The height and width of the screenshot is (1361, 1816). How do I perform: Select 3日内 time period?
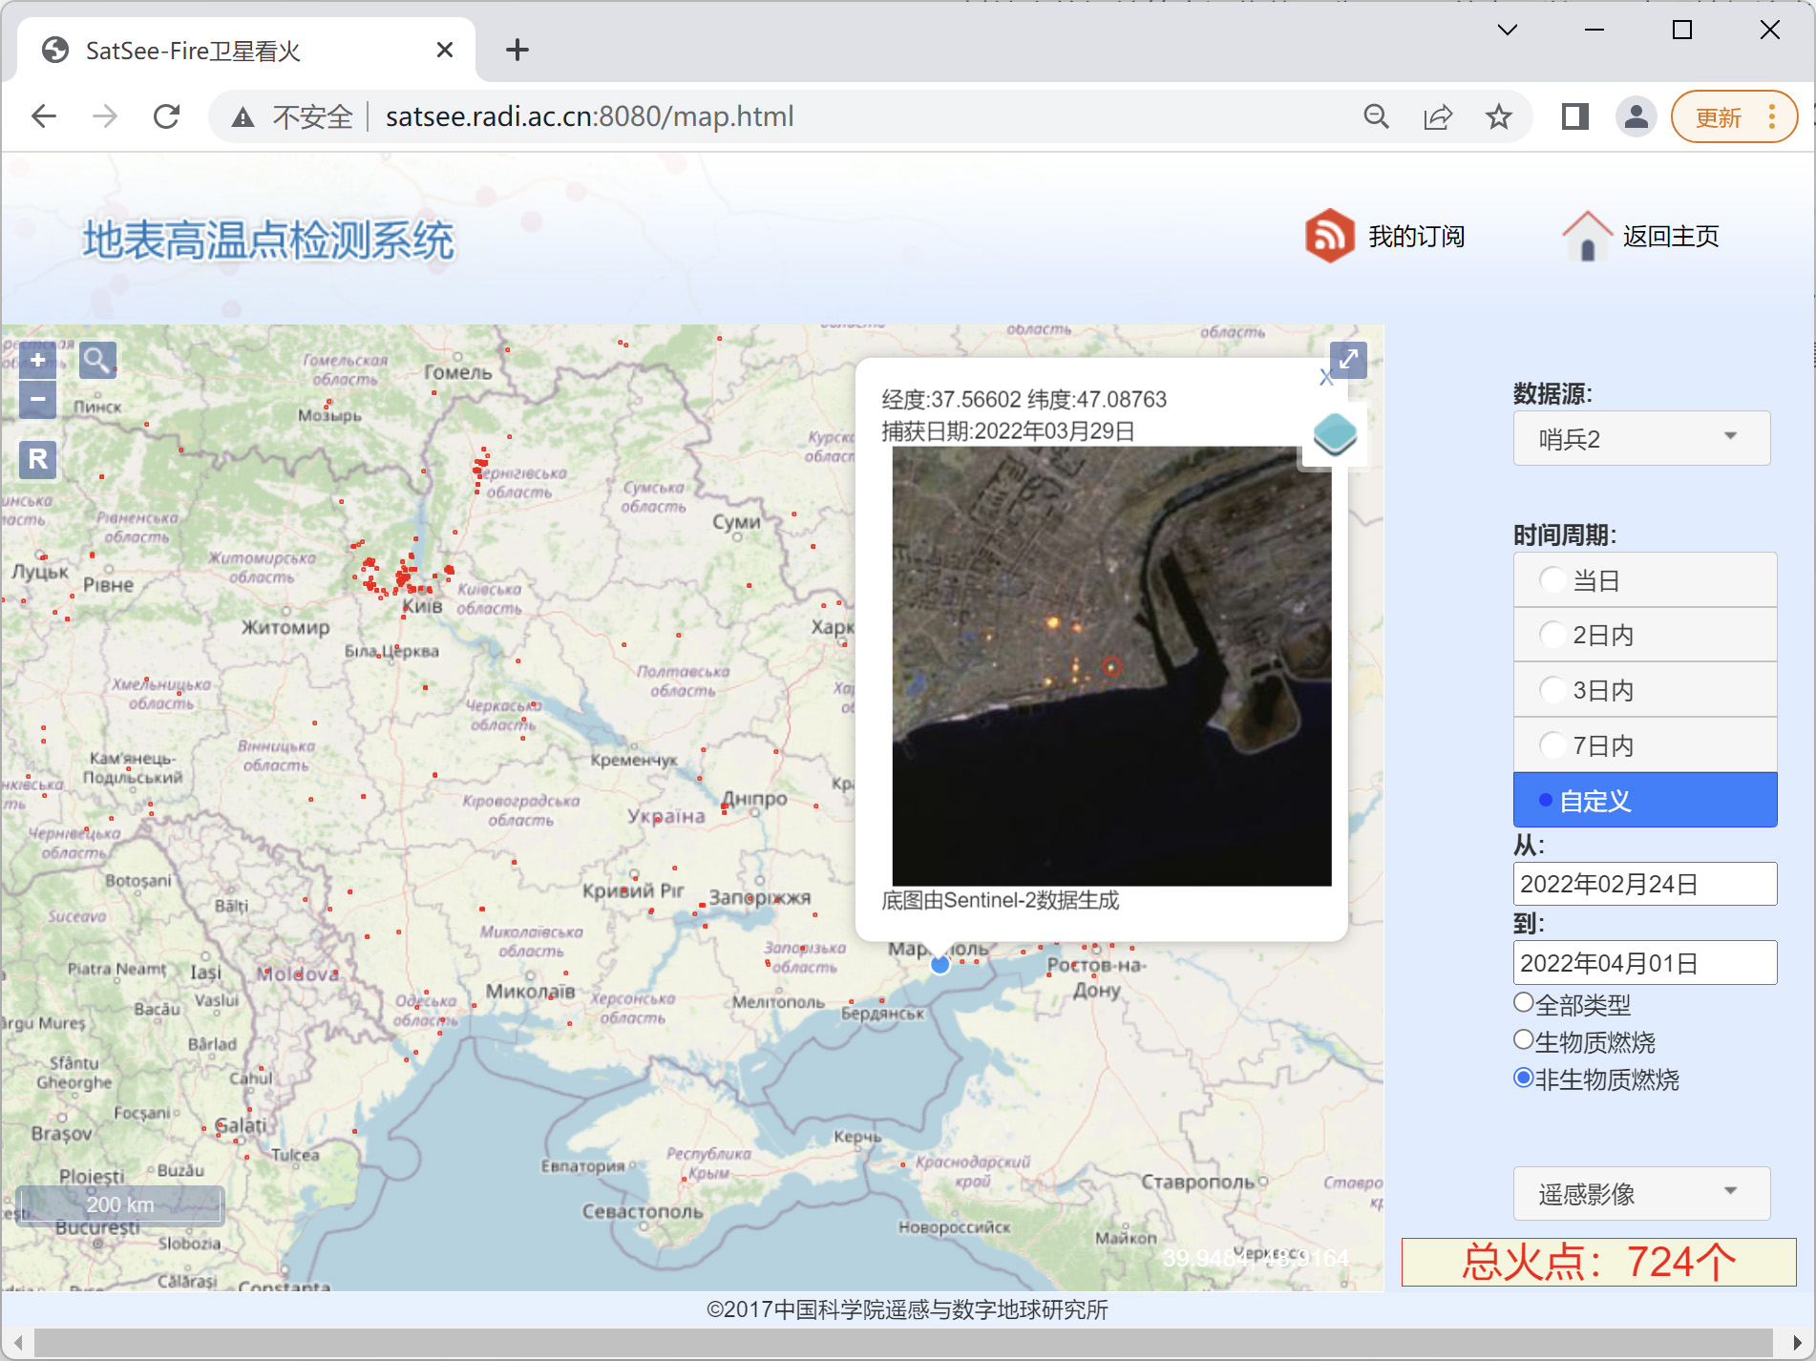[x=1645, y=690]
